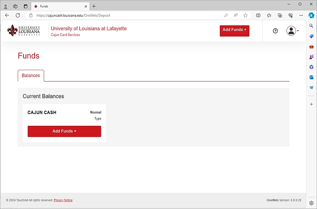Open Tools briefcase in sidebar
317x209 pixels.
311,46
